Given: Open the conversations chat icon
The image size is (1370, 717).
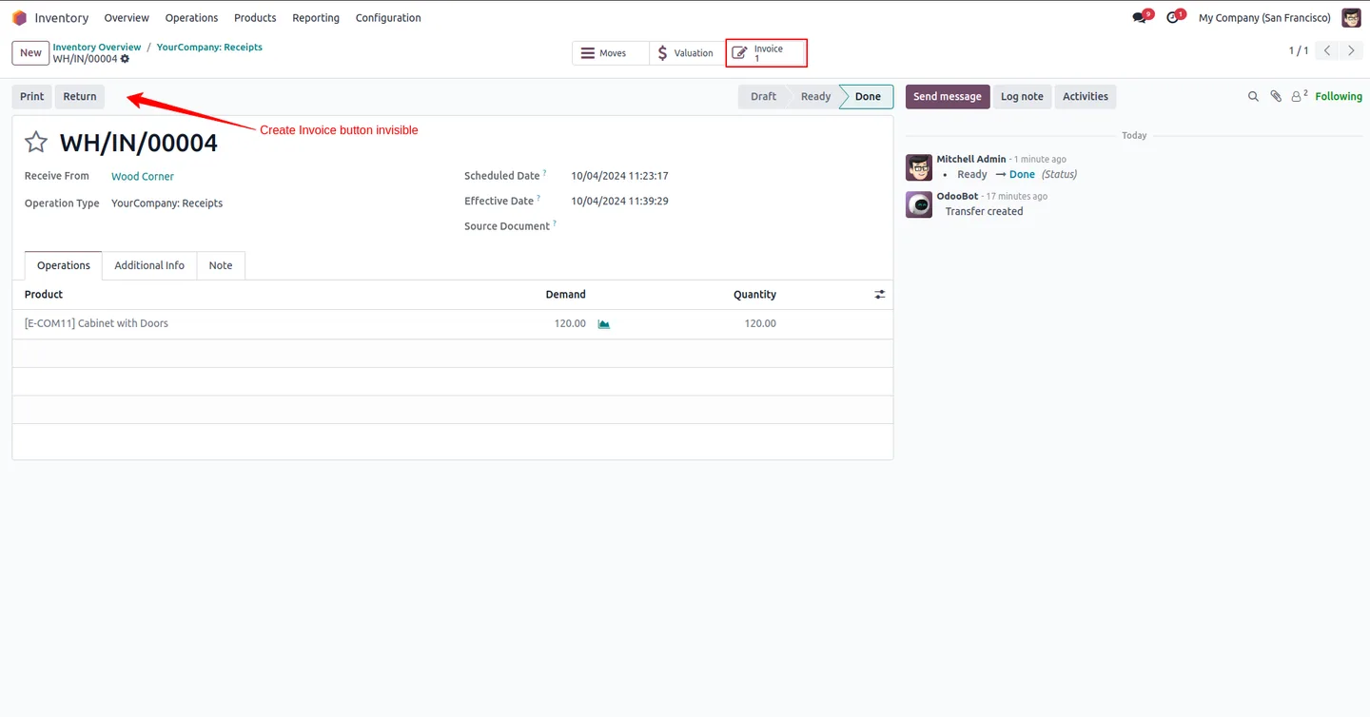Looking at the screenshot, I should click(x=1140, y=18).
